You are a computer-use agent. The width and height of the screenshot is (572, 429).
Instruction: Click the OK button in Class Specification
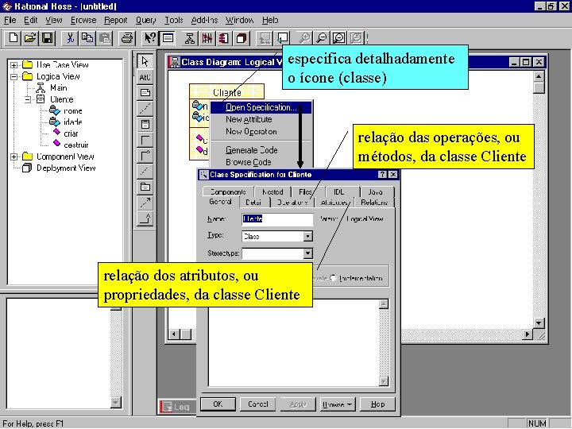click(218, 404)
